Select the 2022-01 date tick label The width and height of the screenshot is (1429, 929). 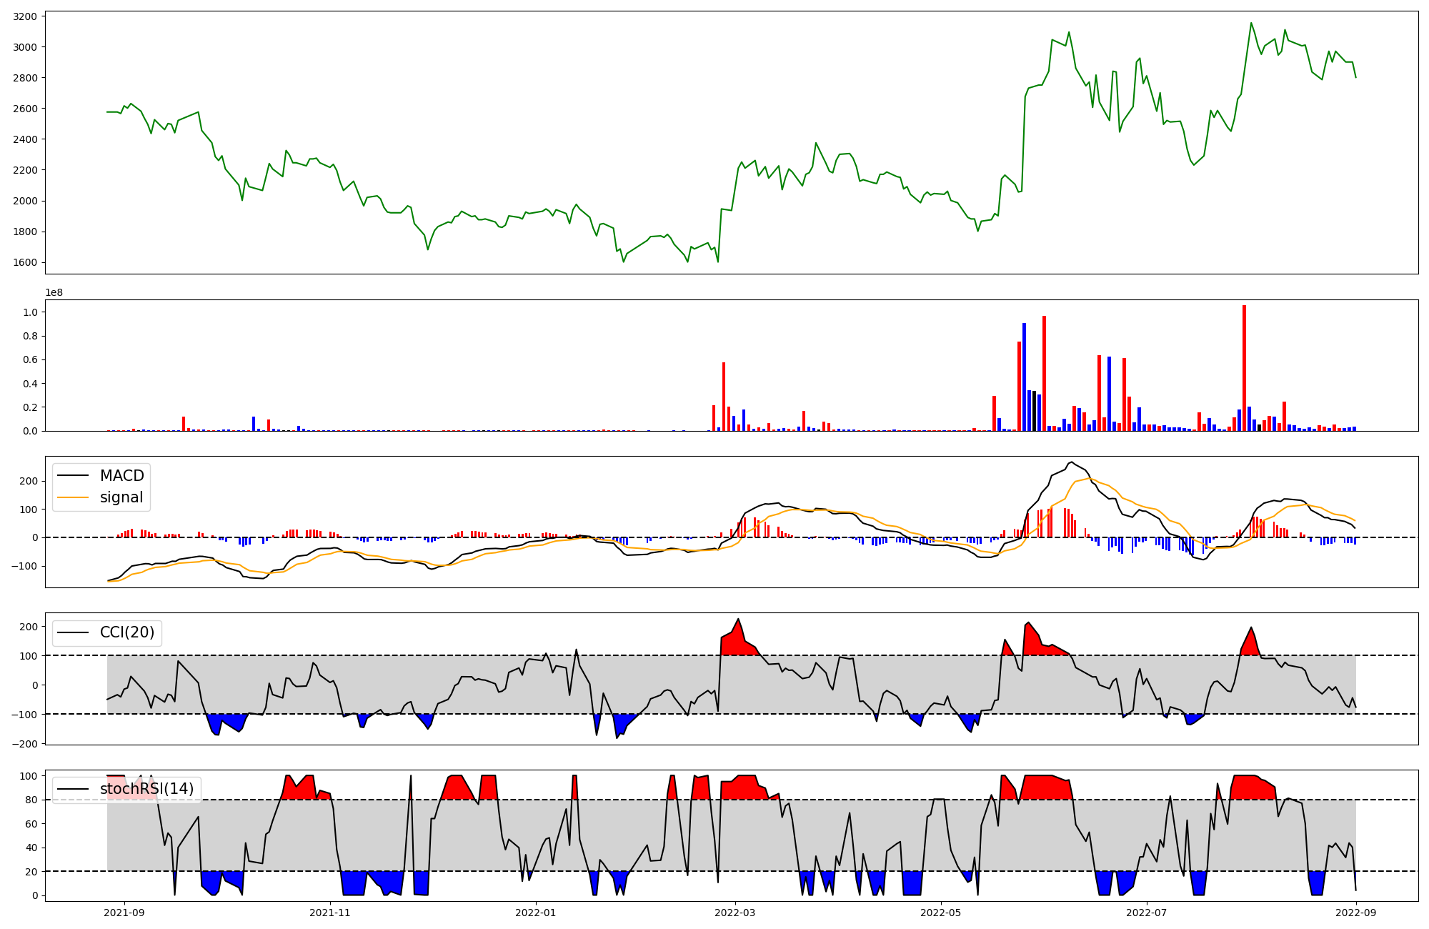pyautogui.click(x=535, y=913)
